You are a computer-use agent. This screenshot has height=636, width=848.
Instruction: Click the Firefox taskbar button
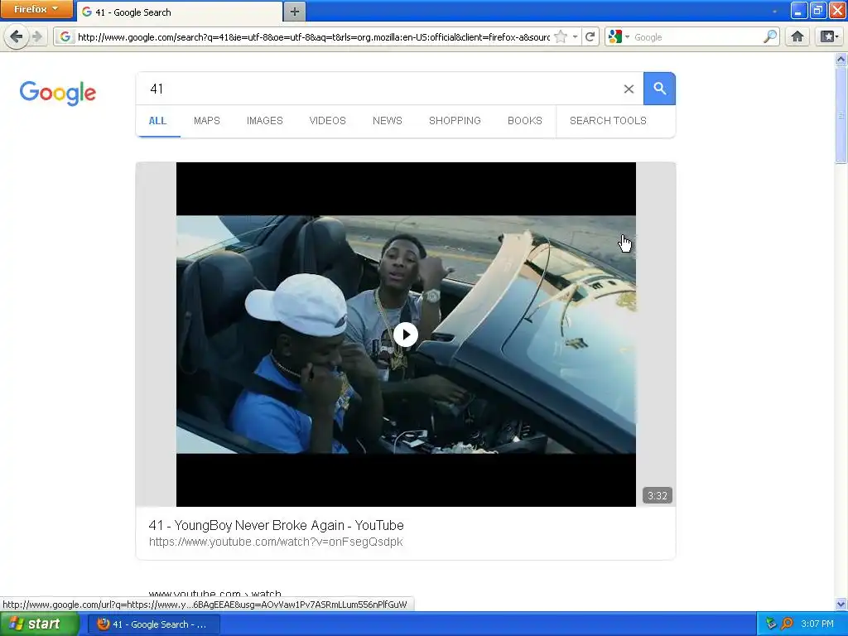coord(153,624)
